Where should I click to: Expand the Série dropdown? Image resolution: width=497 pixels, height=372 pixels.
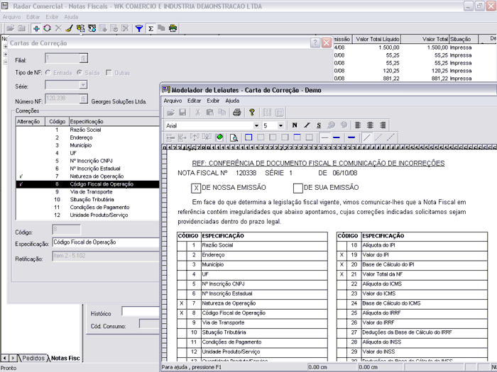pyautogui.click(x=83, y=85)
